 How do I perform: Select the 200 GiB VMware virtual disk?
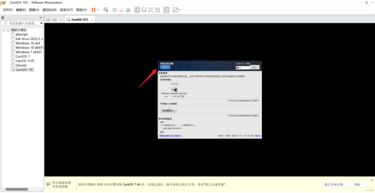pyautogui.click(x=174, y=90)
